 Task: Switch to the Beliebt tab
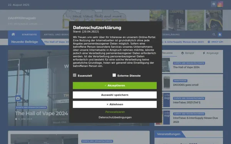tap(187, 53)
